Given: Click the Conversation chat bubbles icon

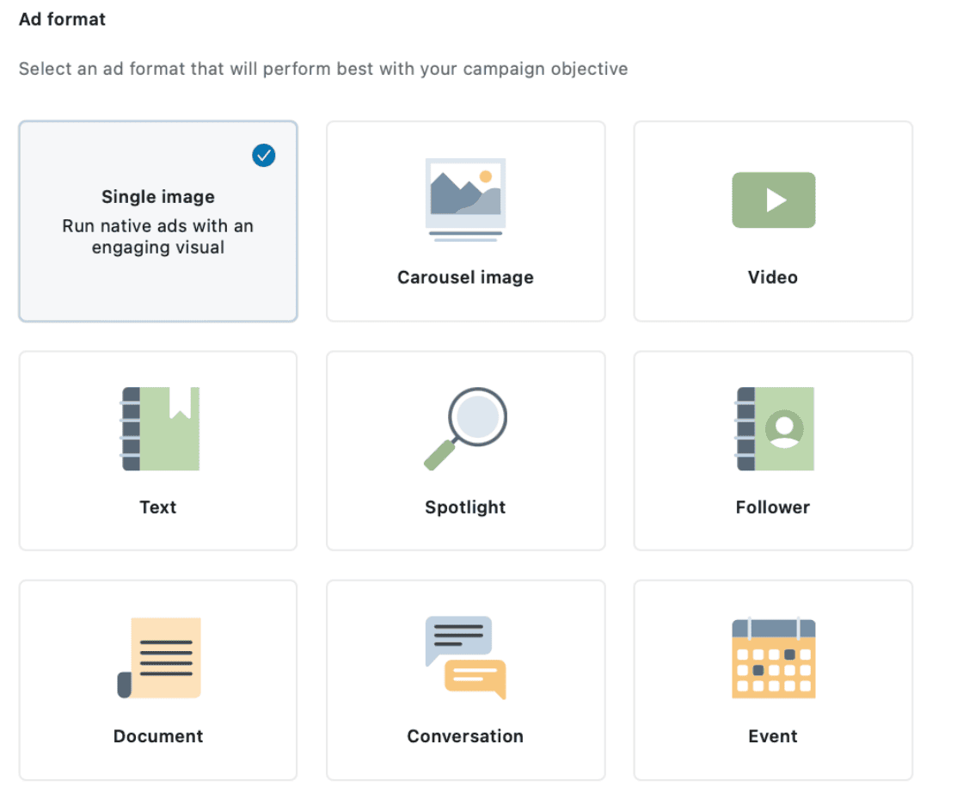Looking at the screenshot, I should 465,658.
